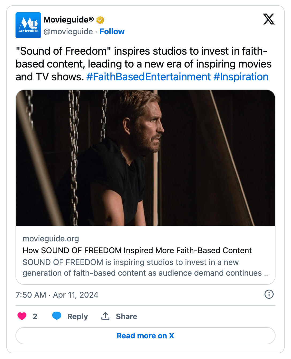Click the Movieguide profile avatar logo
Image resolution: width=291 pixels, height=359 pixels.
coord(28,25)
